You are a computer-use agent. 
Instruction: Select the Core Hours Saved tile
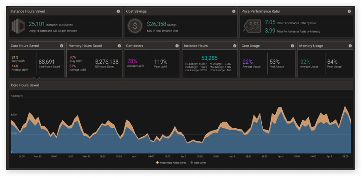tap(37, 59)
